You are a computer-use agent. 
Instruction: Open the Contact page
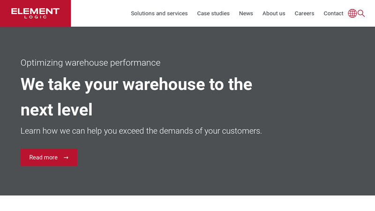(x=333, y=14)
